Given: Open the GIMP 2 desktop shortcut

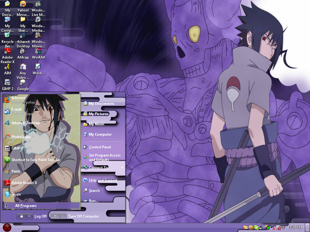Looking at the screenshot, I should click(x=8, y=85).
